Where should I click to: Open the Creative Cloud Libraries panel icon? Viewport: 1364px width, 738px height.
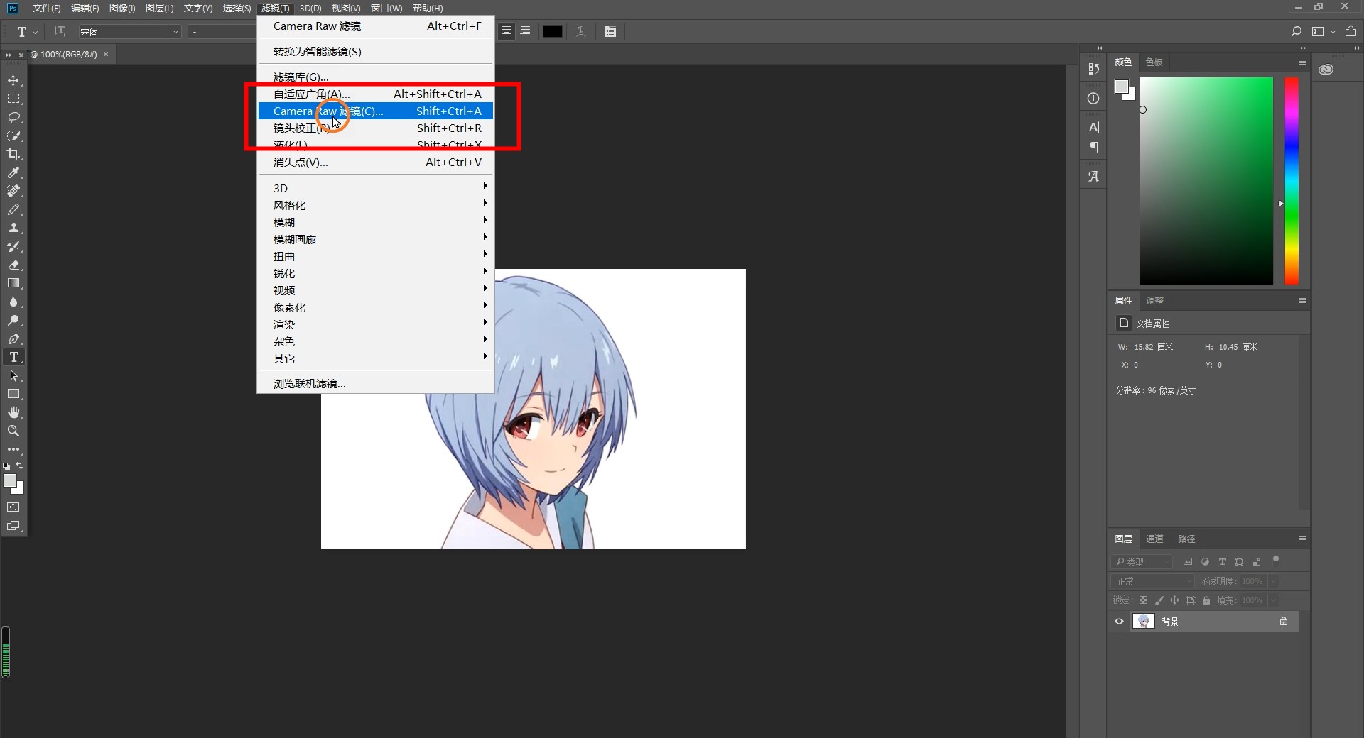point(1326,70)
